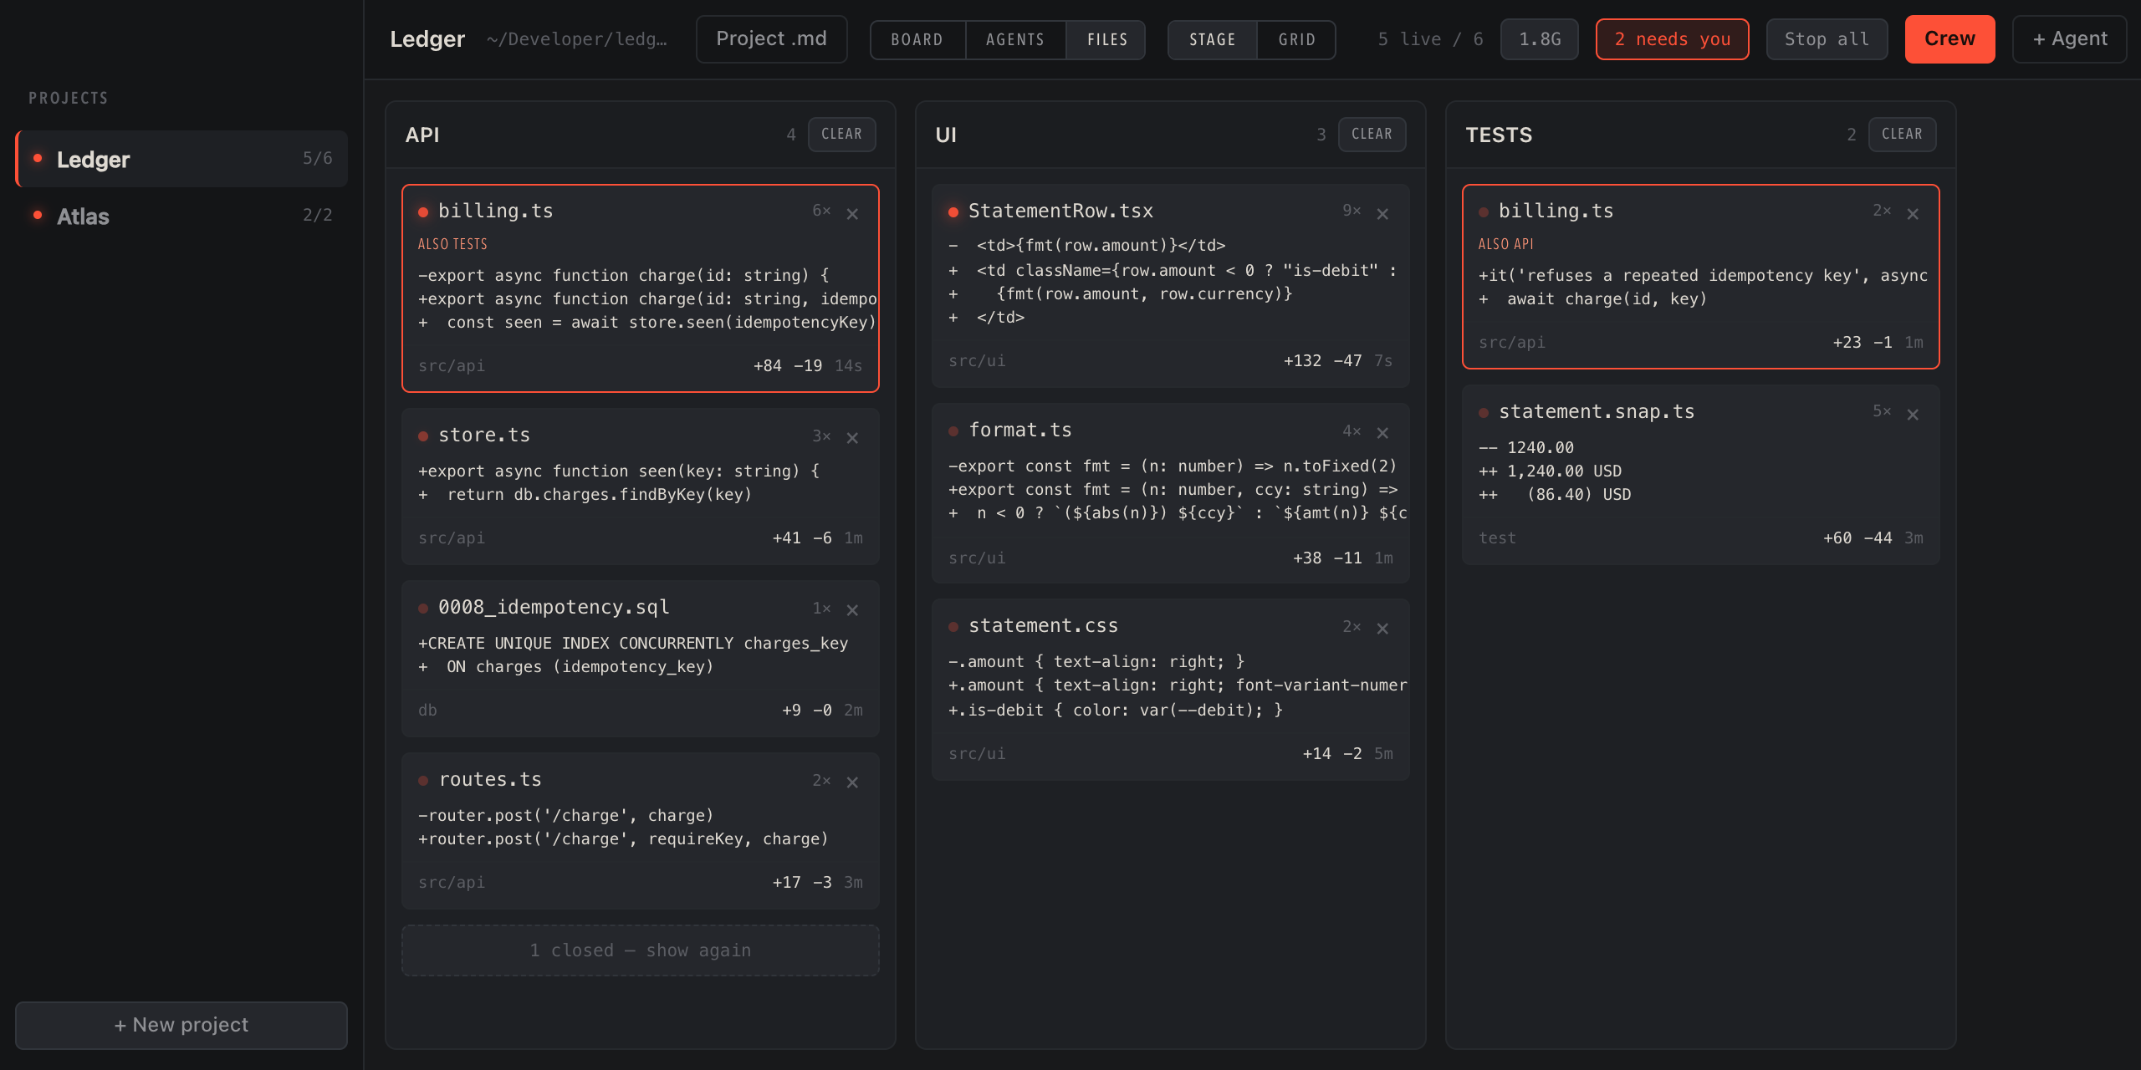Image resolution: width=2141 pixels, height=1070 pixels.
Task: Open the 0008_idempotency.sql title
Action: 554,608
